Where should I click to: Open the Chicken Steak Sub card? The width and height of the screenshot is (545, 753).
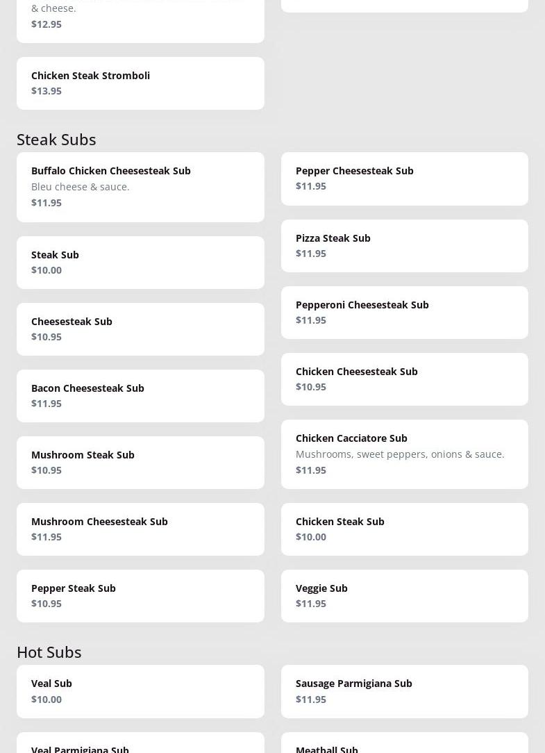404,529
